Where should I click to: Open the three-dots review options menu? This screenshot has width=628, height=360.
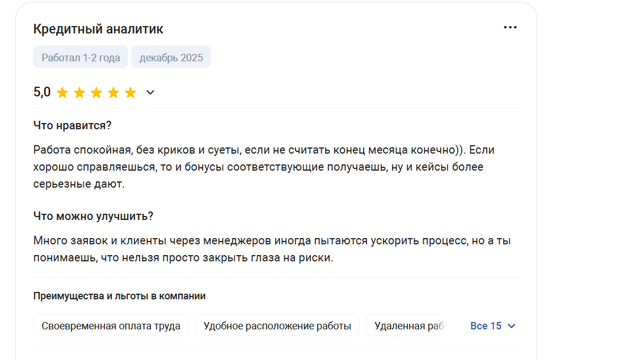510,27
